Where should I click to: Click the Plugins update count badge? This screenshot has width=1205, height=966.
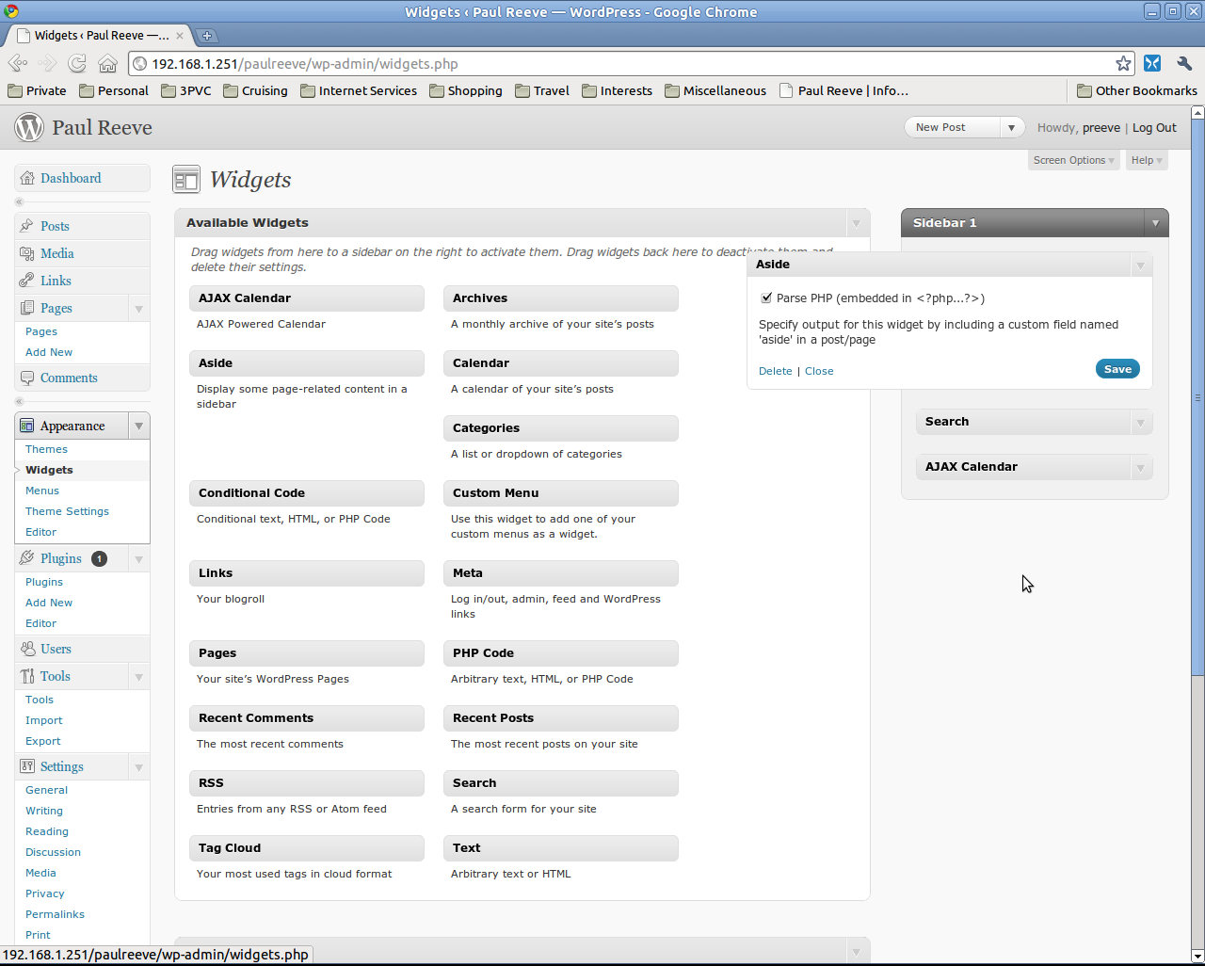tap(99, 558)
